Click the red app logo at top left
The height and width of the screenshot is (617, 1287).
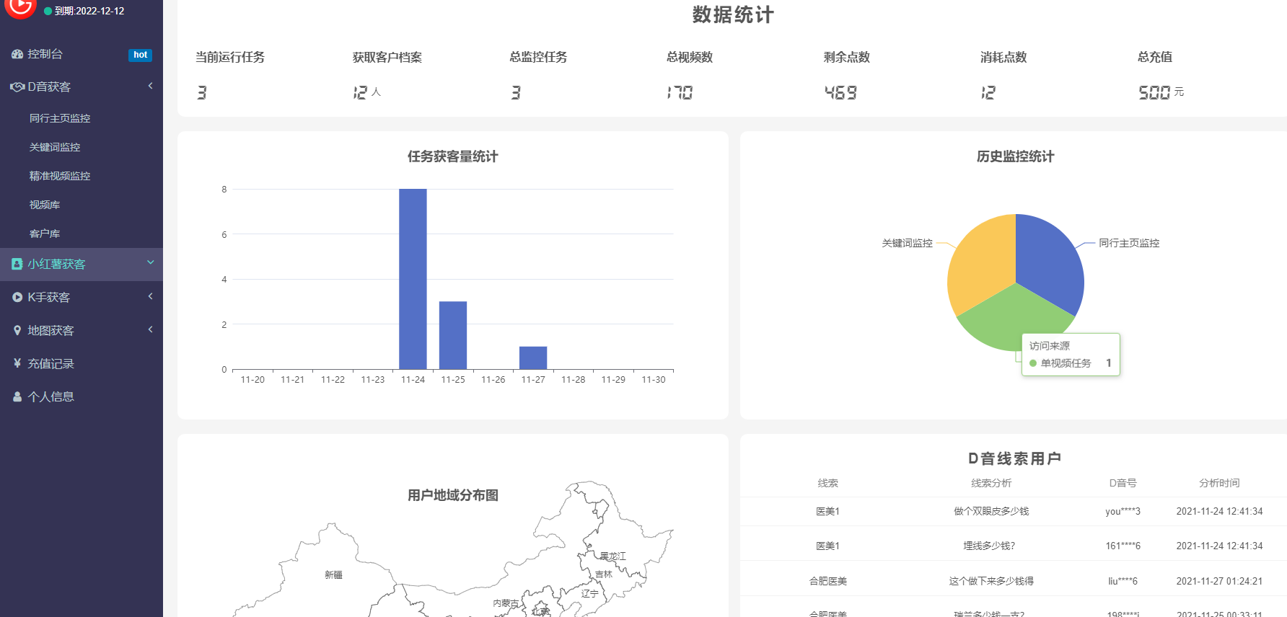point(20,7)
